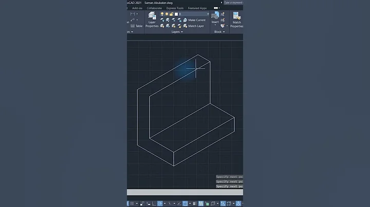The image size is (370, 207).
Task: Open the Express Tools ribbon tab
Action: point(175,8)
